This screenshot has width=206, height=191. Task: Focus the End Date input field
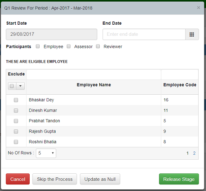[x=144, y=34]
